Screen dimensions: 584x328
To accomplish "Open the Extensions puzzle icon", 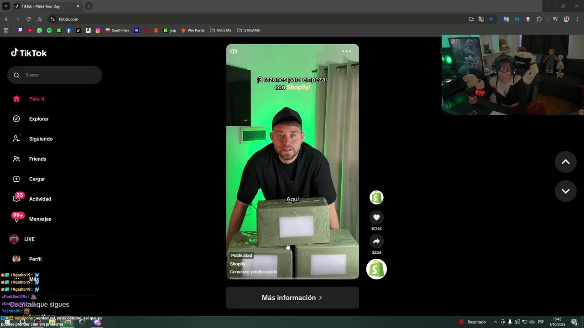I will click(x=539, y=19).
